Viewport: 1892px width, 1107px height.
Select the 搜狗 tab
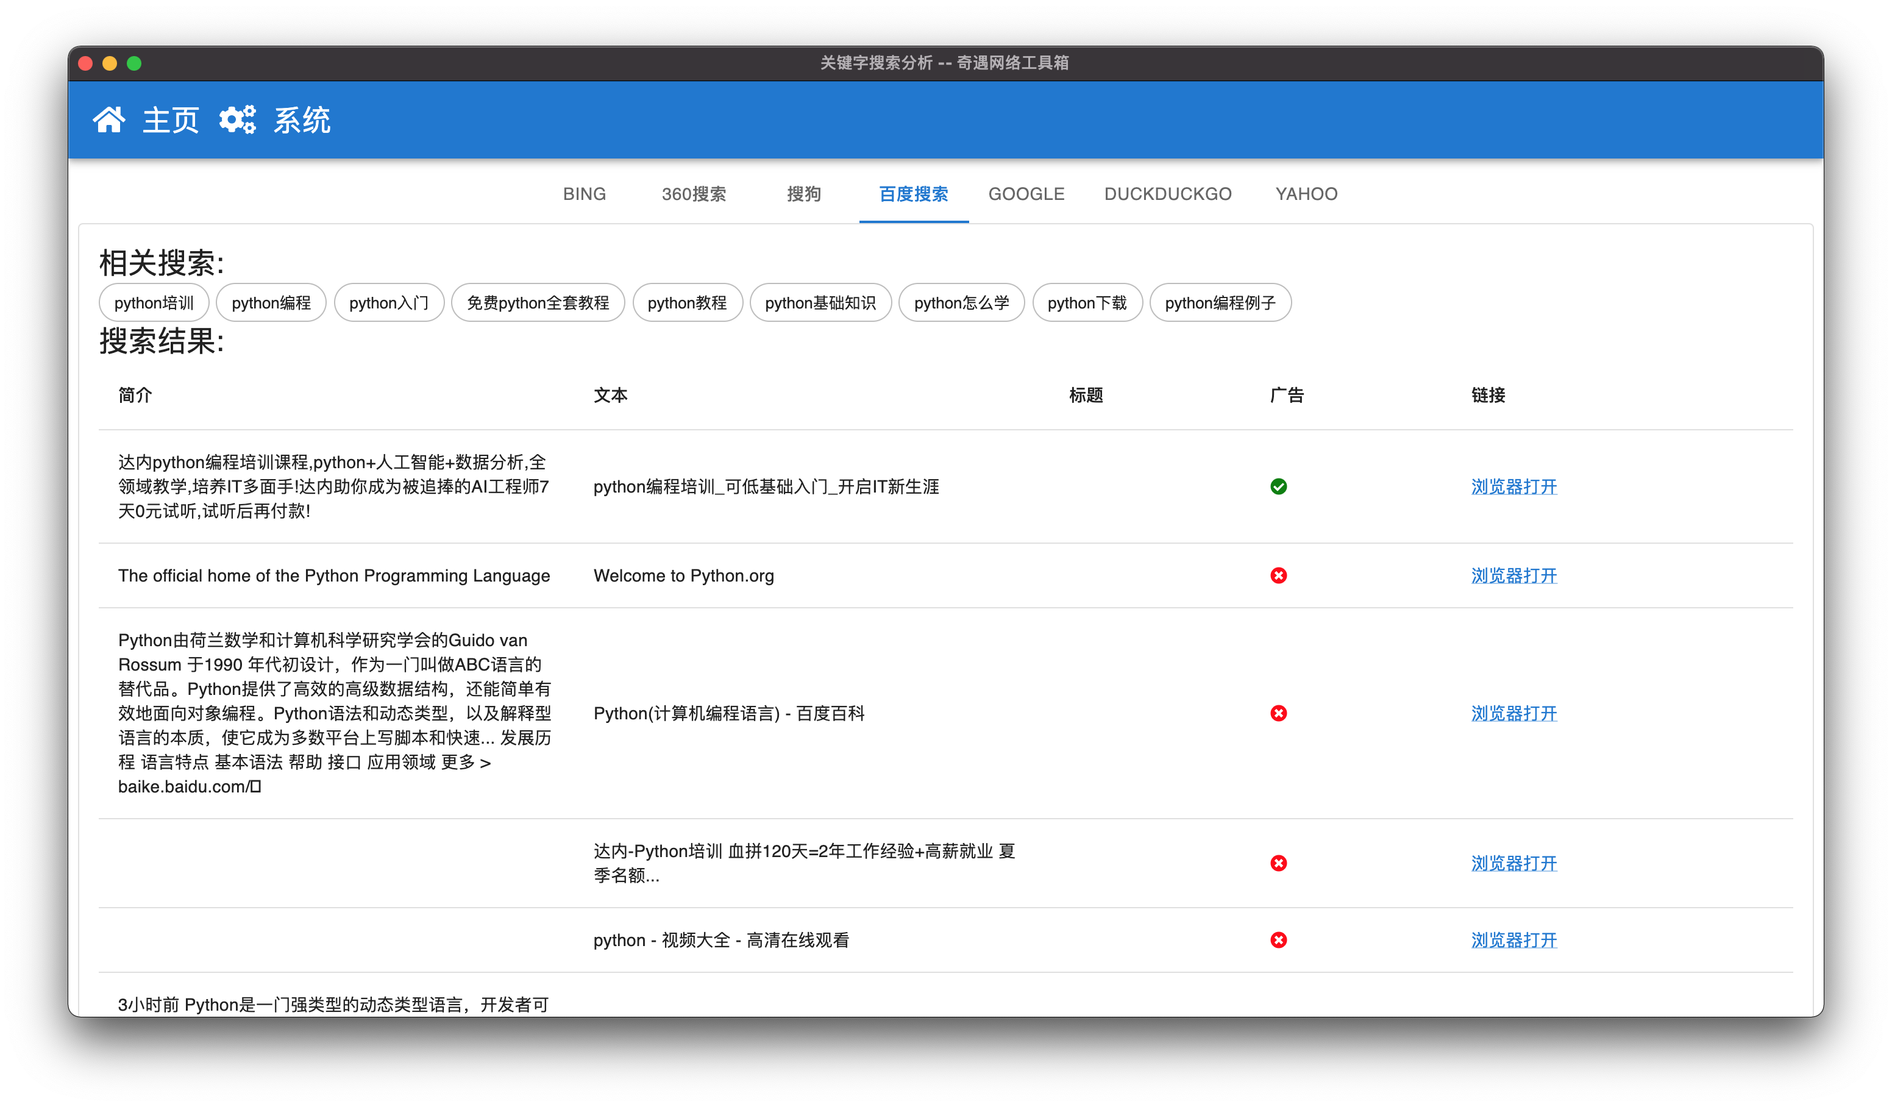[x=803, y=194]
